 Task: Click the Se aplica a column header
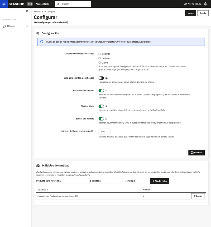pyautogui.click(x=42, y=190)
